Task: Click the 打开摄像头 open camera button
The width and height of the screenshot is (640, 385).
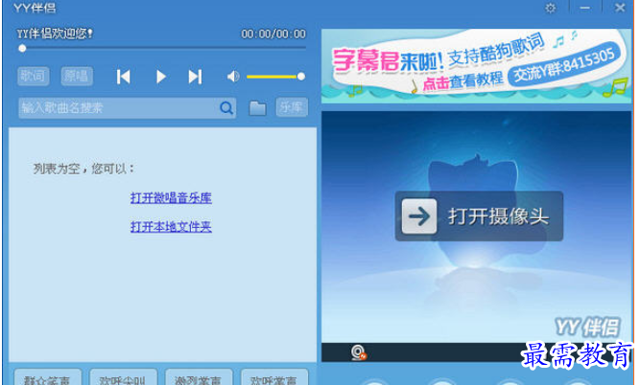Action: coord(479,215)
